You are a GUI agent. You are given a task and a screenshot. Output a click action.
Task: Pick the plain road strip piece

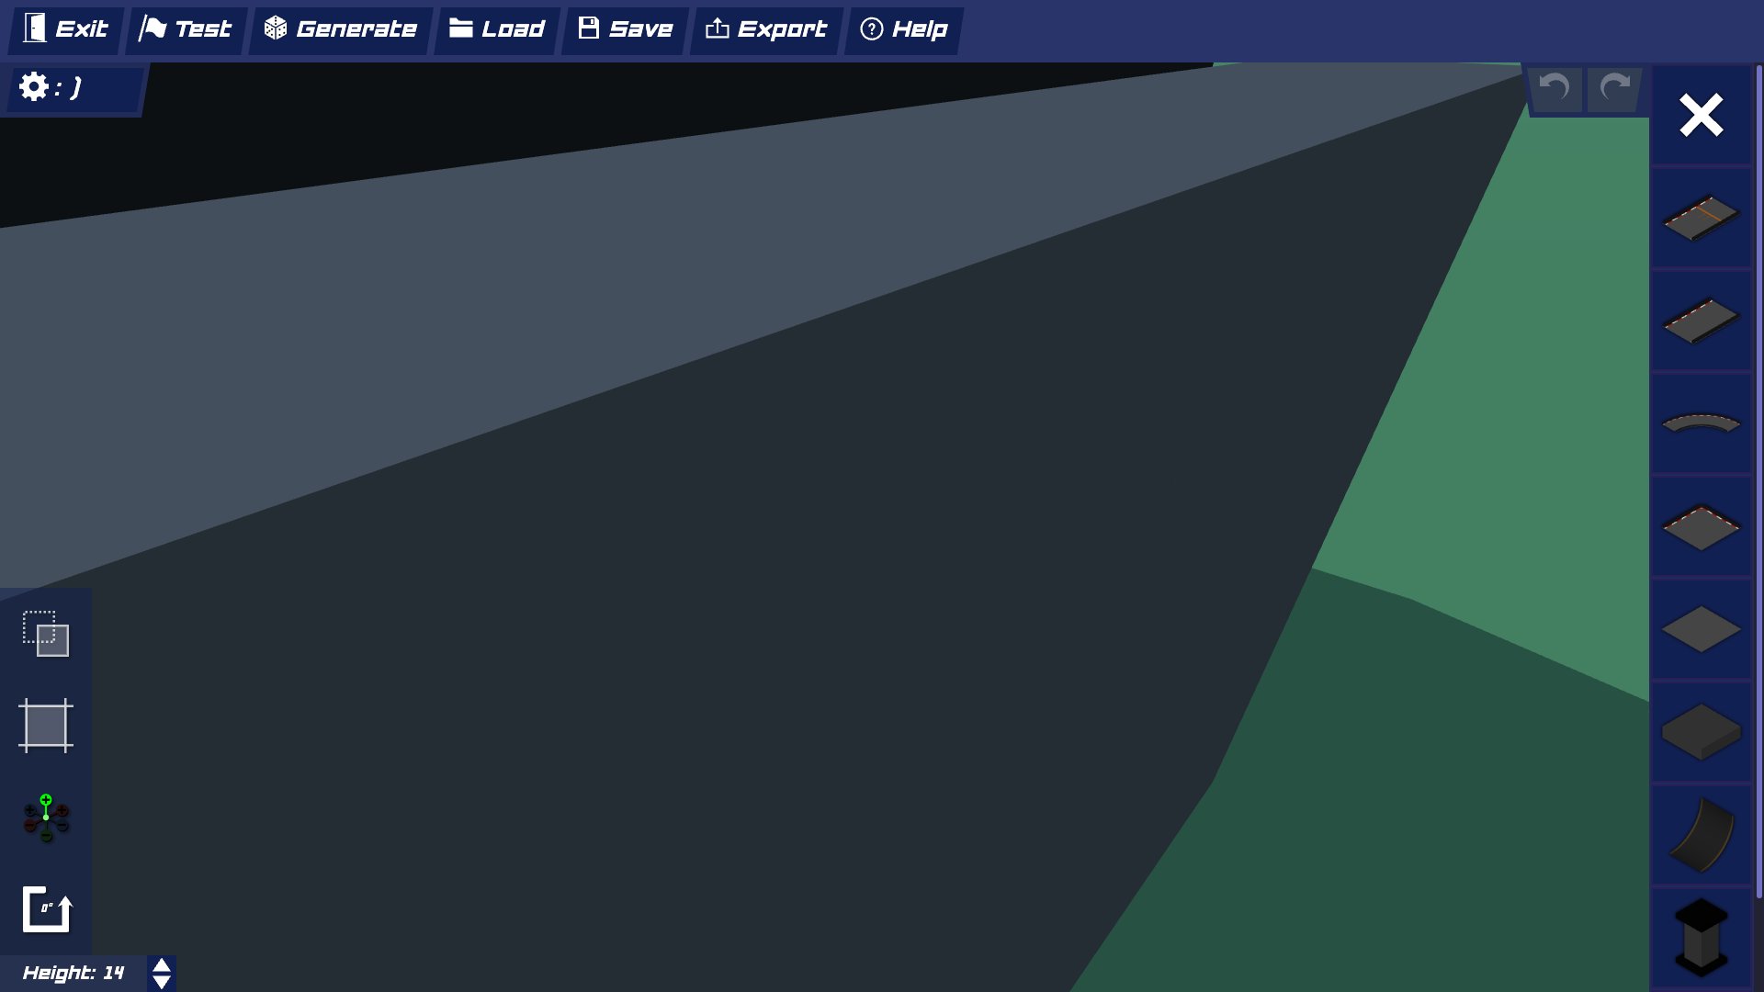tap(1701, 321)
